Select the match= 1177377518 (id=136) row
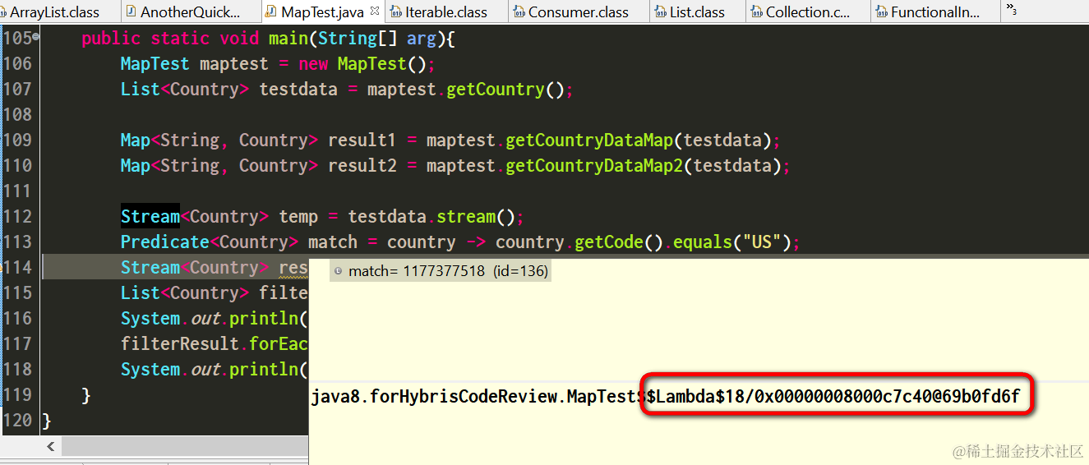This screenshot has height=465, width=1089. point(441,271)
